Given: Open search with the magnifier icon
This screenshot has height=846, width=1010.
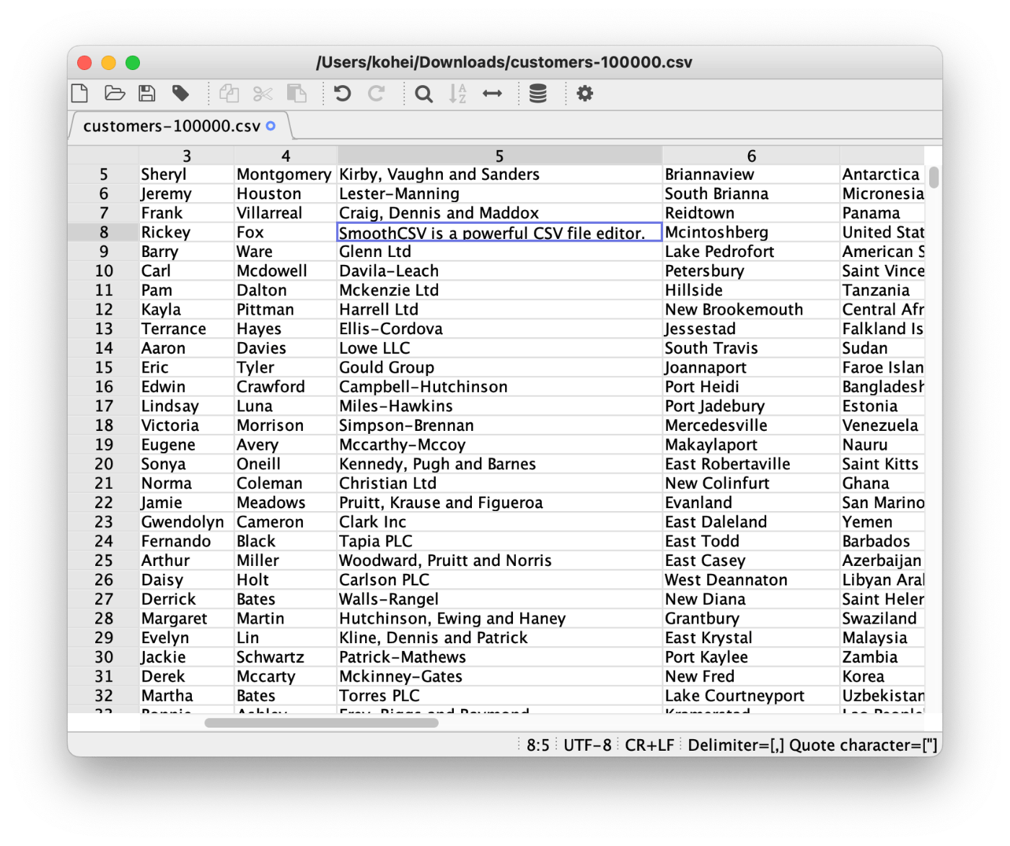Looking at the screenshot, I should point(424,94).
